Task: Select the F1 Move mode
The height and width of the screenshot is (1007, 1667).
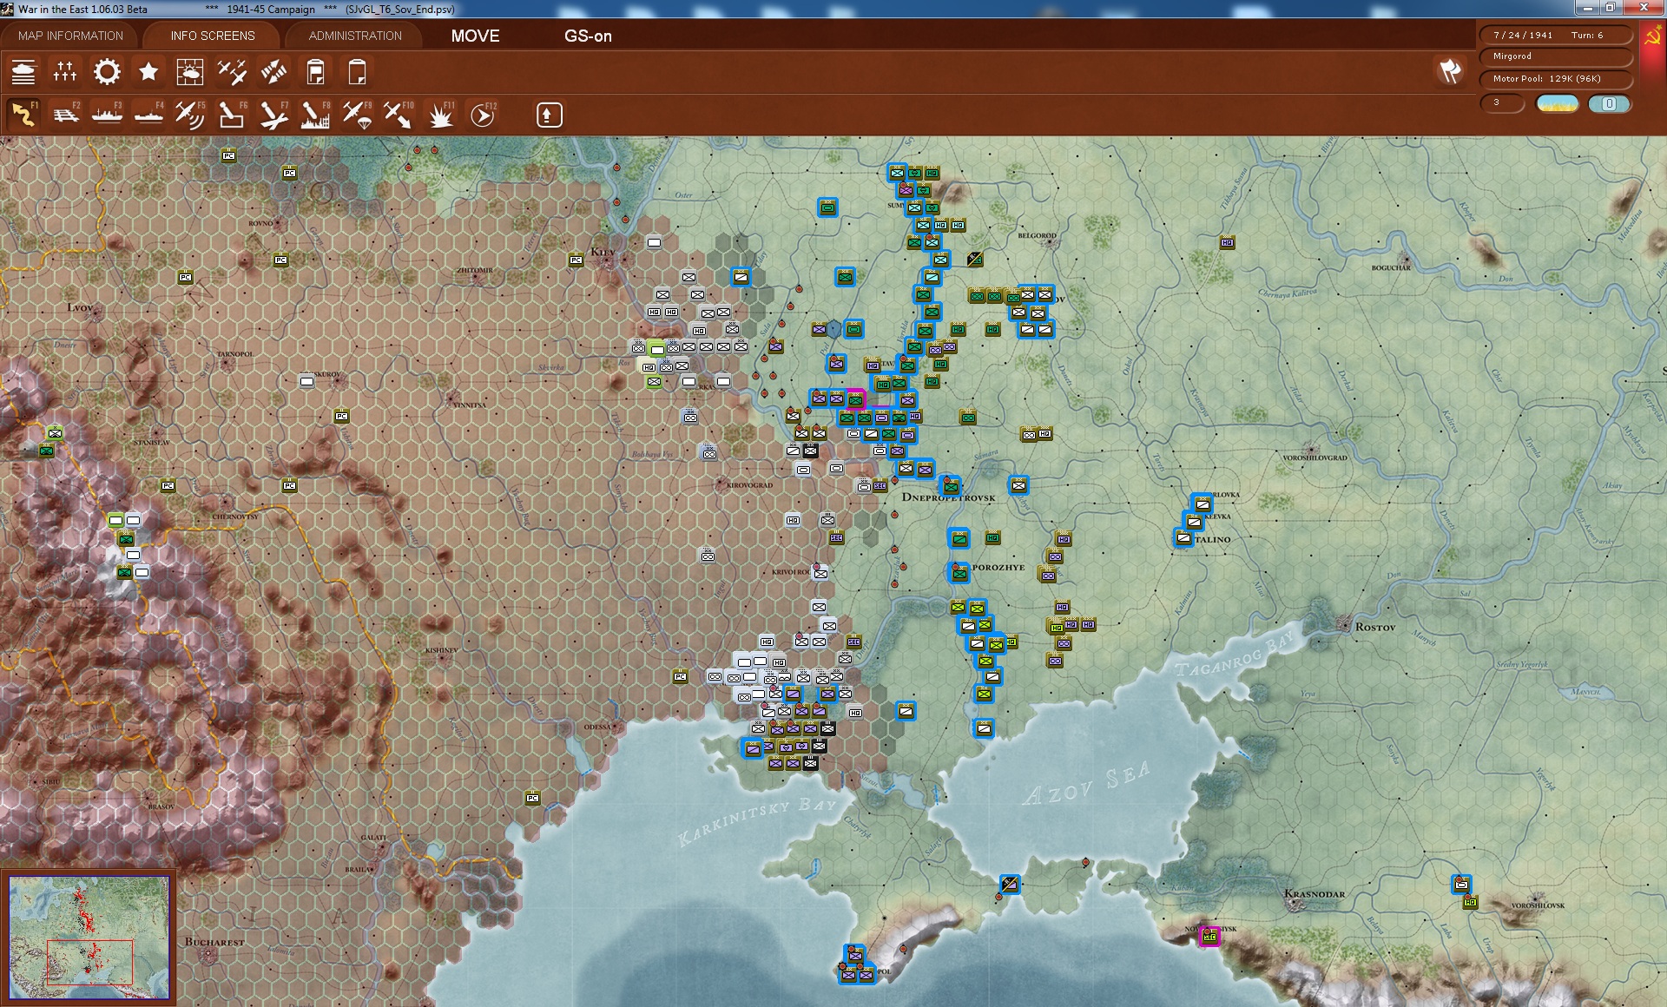Action: [x=23, y=115]
